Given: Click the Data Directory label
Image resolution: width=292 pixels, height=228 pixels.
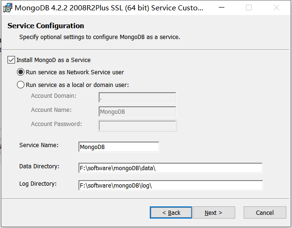Looking at the screenshot, I should 39,166.
